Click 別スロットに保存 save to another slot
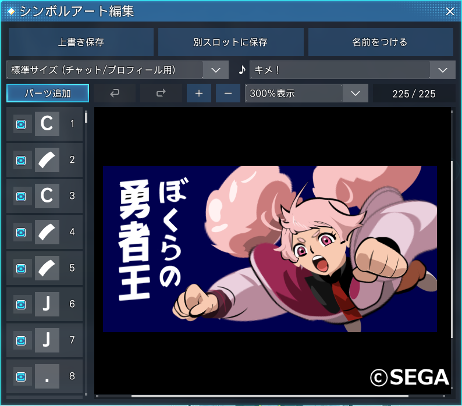The width and height of the screenshot is (462, 406). (230, 42)
